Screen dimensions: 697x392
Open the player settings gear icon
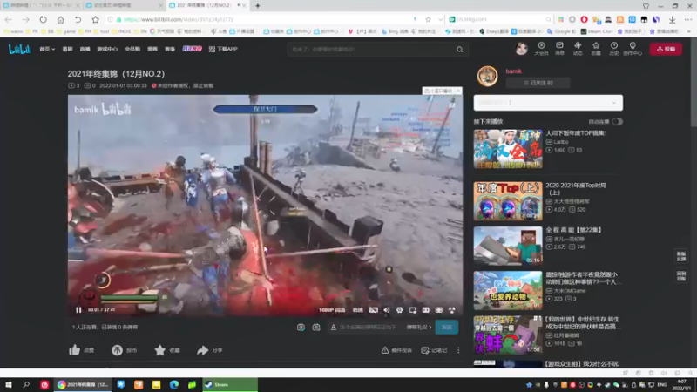point(400,310)
